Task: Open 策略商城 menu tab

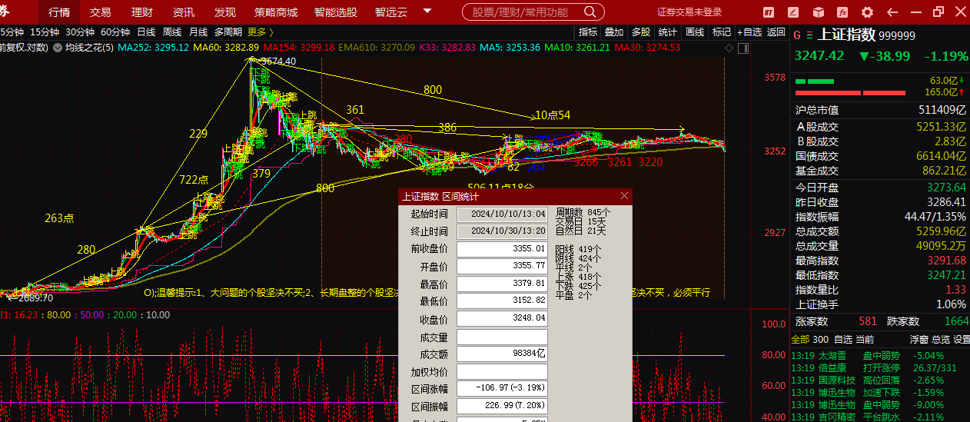Action: click(x=276, y=12)
